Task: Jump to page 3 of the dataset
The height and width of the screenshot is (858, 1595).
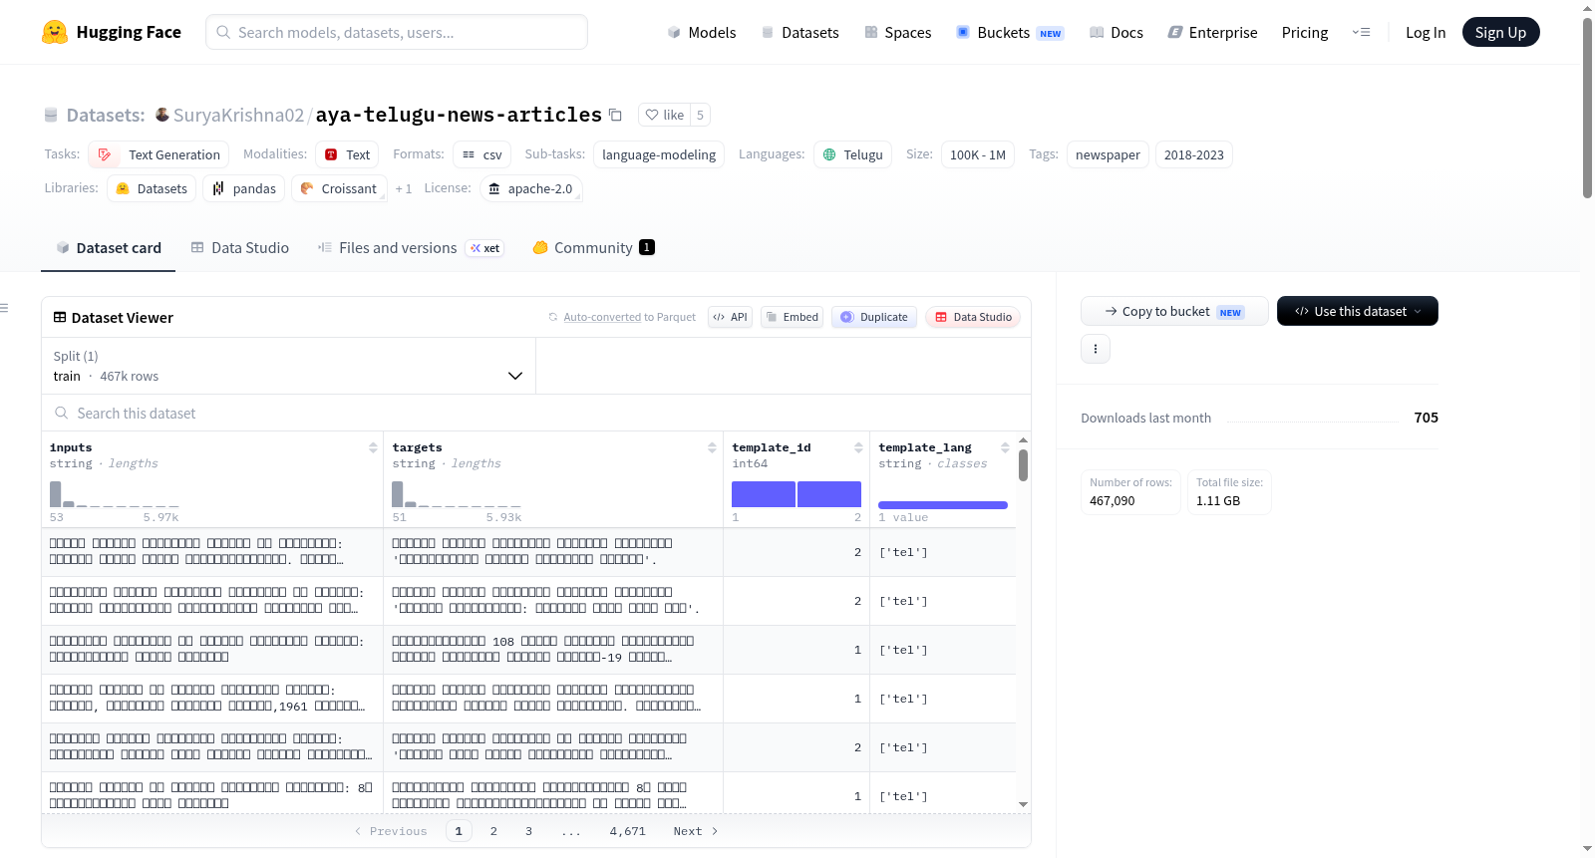Action: coord(528,831)
